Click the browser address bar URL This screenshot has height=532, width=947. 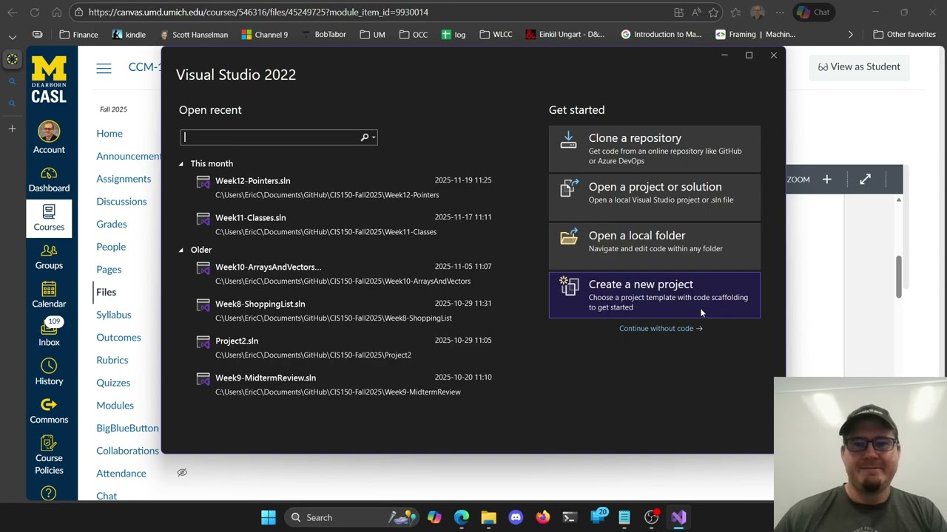pyautogui.click(x=258, y=13)
